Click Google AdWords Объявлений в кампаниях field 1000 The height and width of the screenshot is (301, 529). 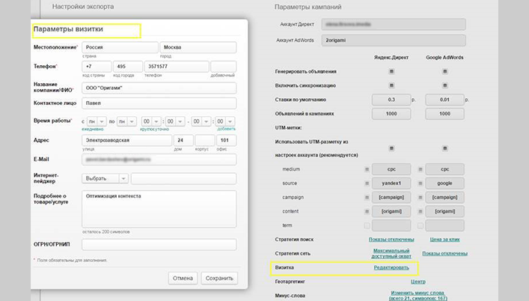[444, 114]
